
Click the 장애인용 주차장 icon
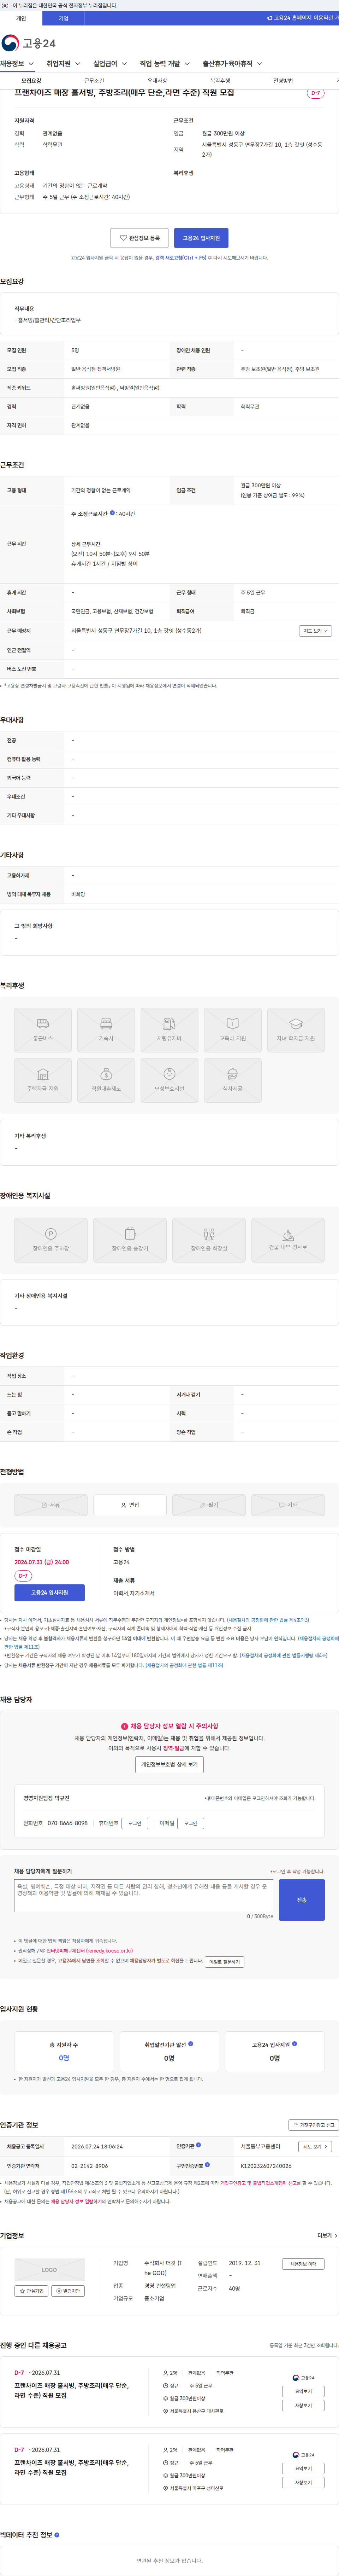51,1240
